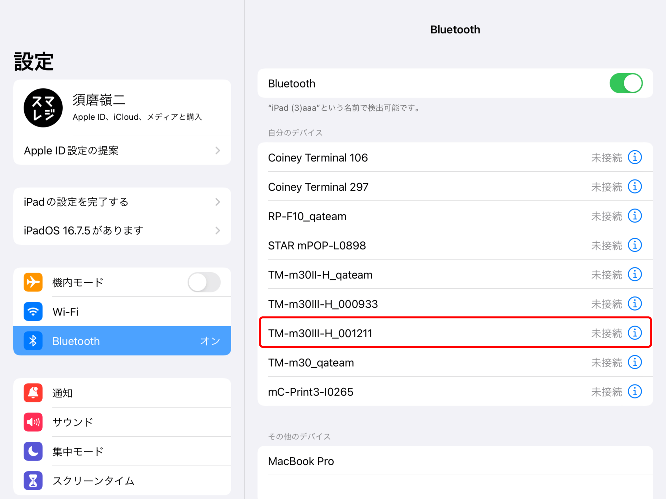The height and width of the screenshot is (499, 666).
Task: Select the Bluetooth sidebar item
Action: [122, 341]
